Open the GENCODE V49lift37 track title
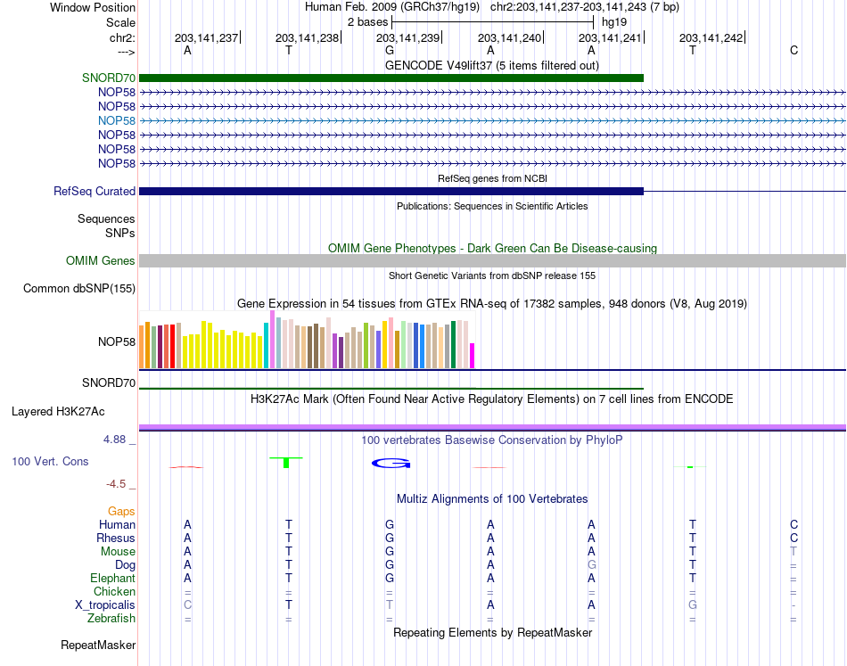The width and height of the screenshot is (847, 666). [491, 65]
